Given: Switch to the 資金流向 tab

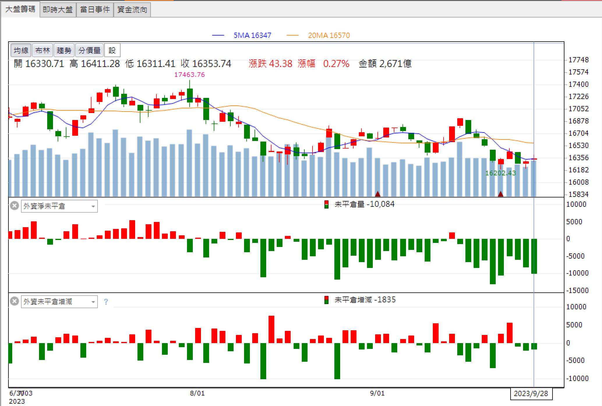Looking at the screenshot, I should (x=132, y=10).
